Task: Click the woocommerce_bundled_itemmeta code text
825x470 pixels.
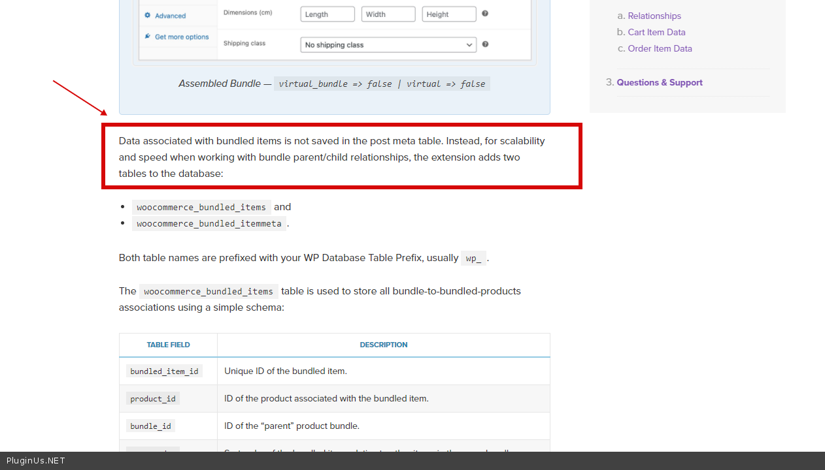Action: (209, 223)
